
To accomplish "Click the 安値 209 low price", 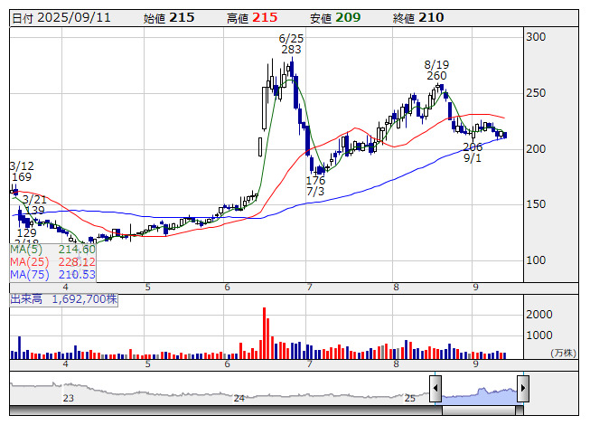I will (x=335, y=18).
